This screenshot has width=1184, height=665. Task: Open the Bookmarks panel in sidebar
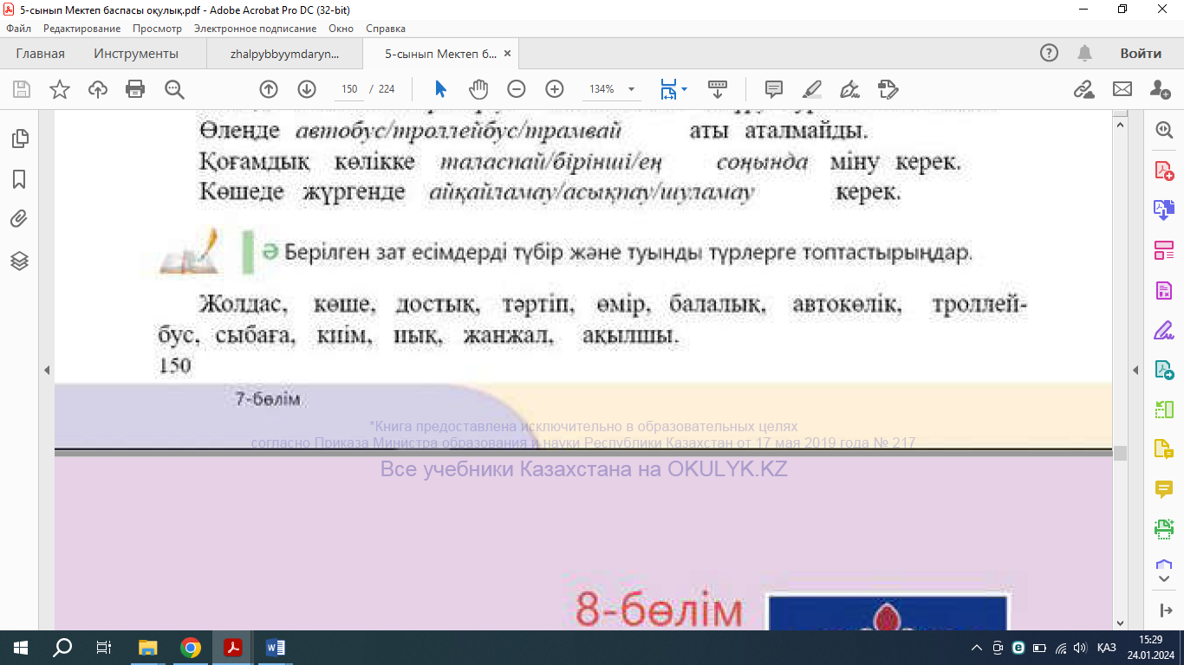(19, 179)
